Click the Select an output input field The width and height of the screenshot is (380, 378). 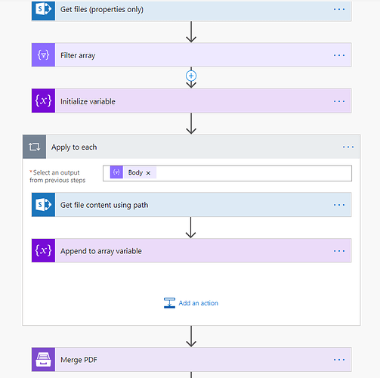pos(227,173)
